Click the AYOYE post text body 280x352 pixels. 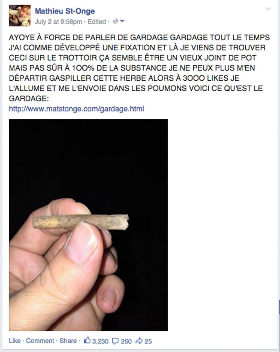tap(140, 68)
